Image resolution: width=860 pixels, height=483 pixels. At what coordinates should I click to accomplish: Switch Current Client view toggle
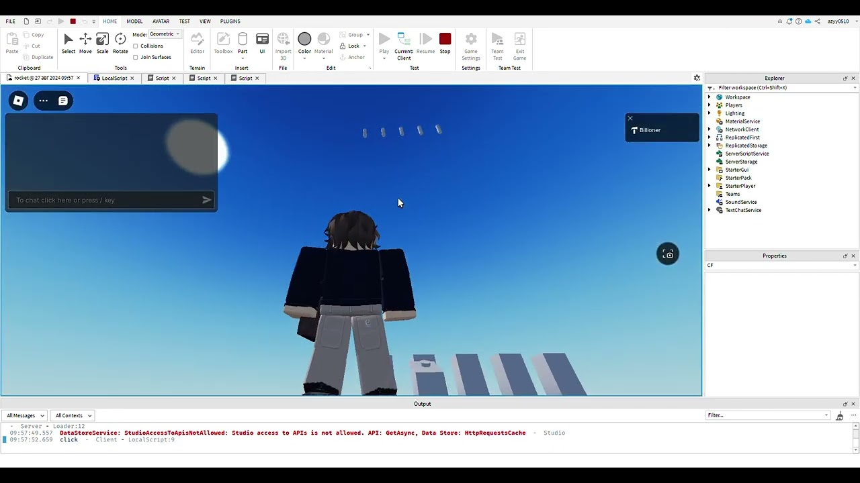(404, 45)
